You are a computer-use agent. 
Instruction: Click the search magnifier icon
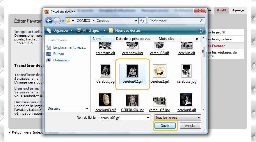click(x=202, y=21)
